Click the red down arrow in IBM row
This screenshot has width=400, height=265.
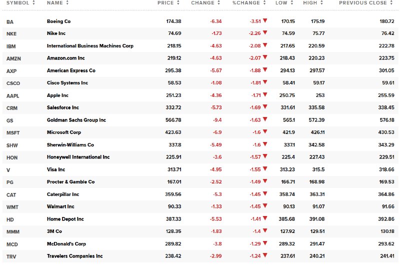point(265,45)
